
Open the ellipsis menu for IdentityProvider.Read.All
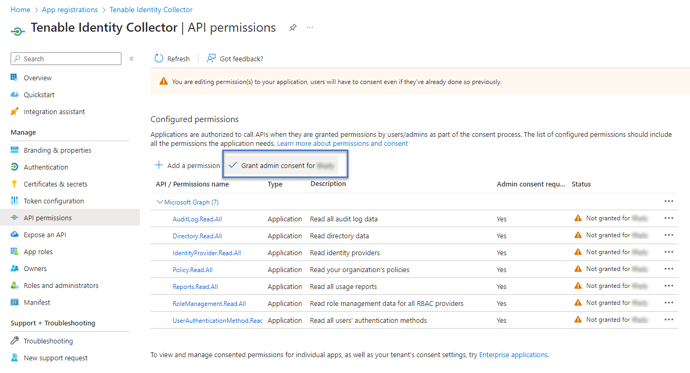click(x=669, y=252)
